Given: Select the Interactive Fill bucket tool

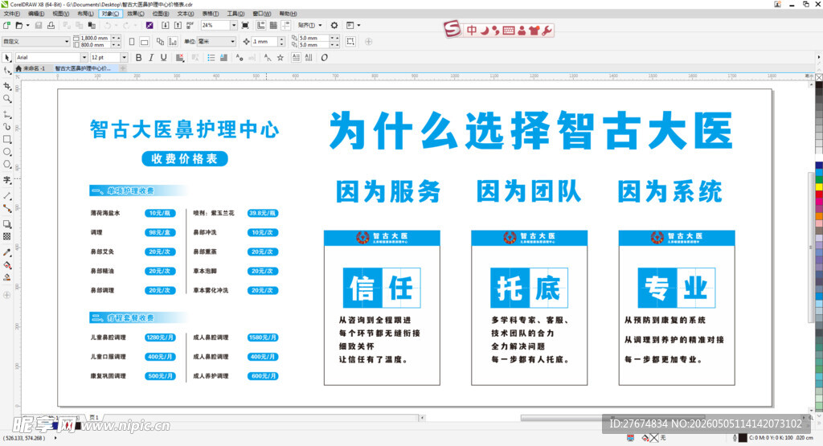Looking at the screenshot, I should [x=6, y=265].
